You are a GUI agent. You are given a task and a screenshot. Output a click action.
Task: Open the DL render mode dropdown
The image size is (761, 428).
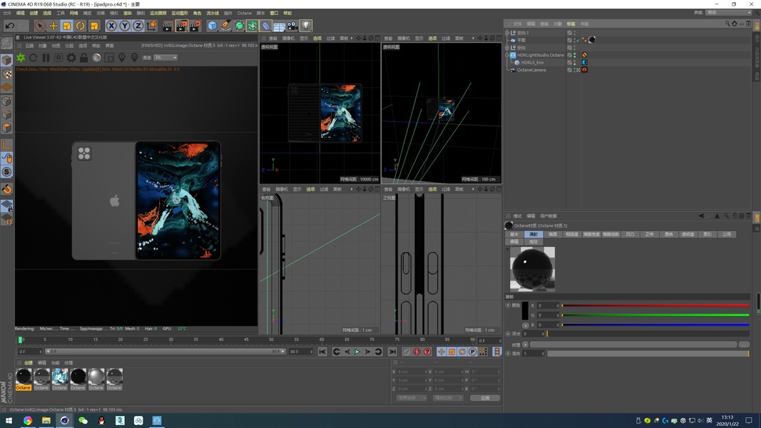click(x=165, y=58)
